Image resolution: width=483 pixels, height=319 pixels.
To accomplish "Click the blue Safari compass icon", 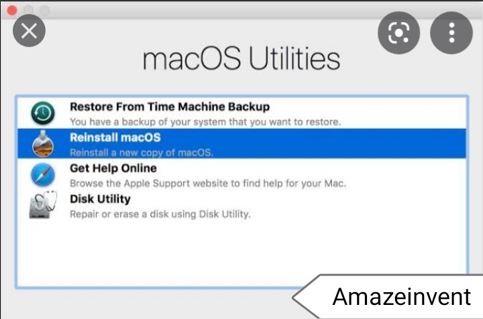I will click(x=43, y=175).
